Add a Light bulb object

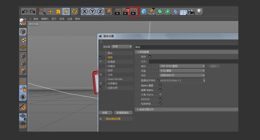199,12
